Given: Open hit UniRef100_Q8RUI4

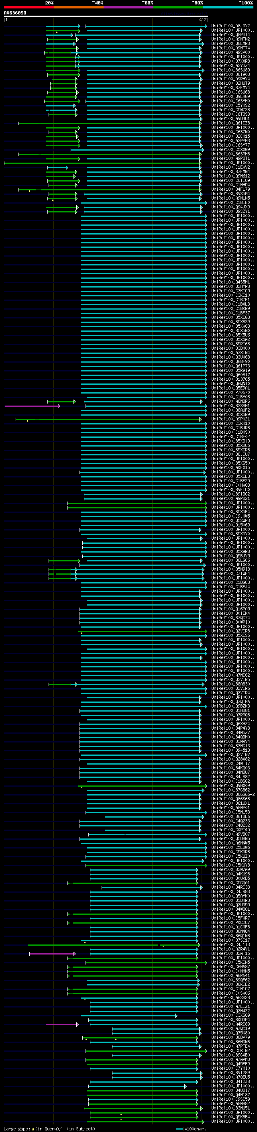Looking at the screenshot, I should 230,35.
